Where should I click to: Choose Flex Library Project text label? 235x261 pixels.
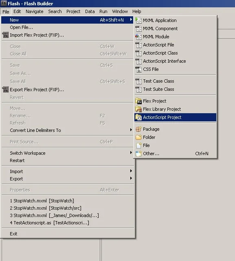tap(162, 110)
